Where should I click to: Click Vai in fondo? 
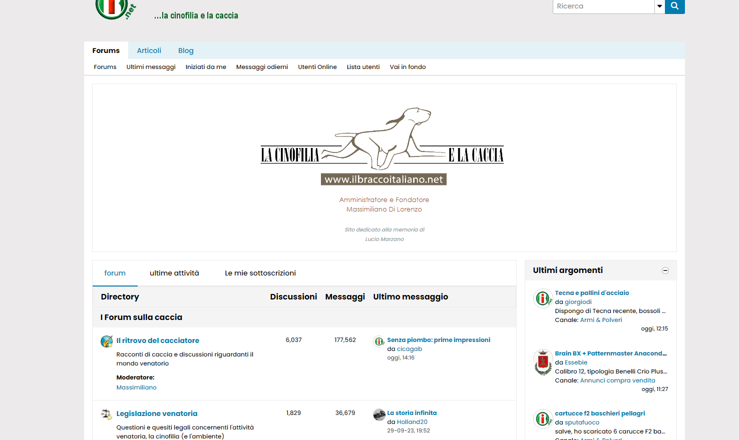408,67
